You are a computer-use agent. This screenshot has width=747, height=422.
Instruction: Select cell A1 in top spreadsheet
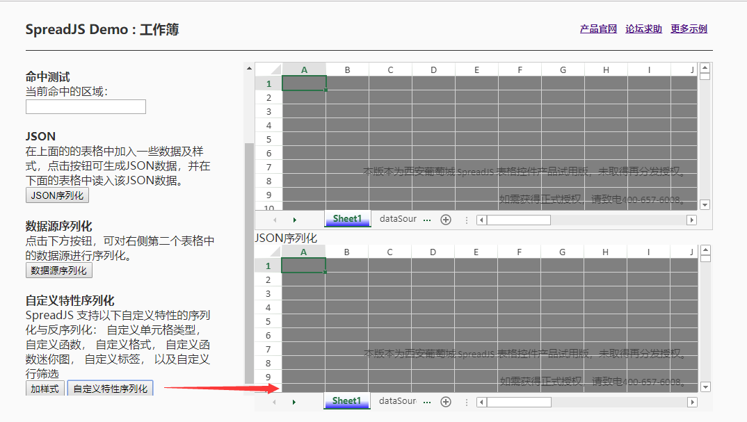[304, 83]
